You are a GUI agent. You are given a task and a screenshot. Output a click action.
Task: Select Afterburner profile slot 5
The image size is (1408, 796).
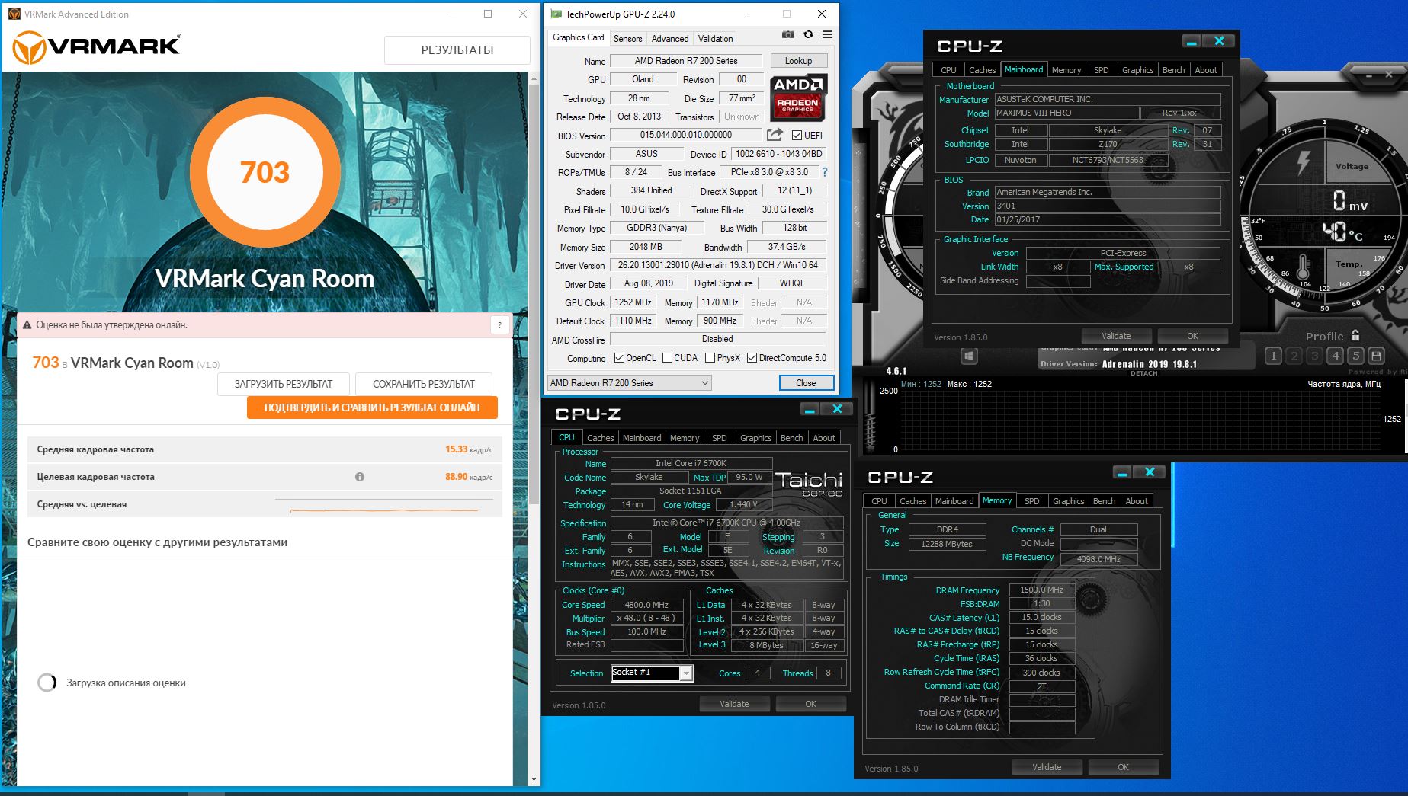1355,356
